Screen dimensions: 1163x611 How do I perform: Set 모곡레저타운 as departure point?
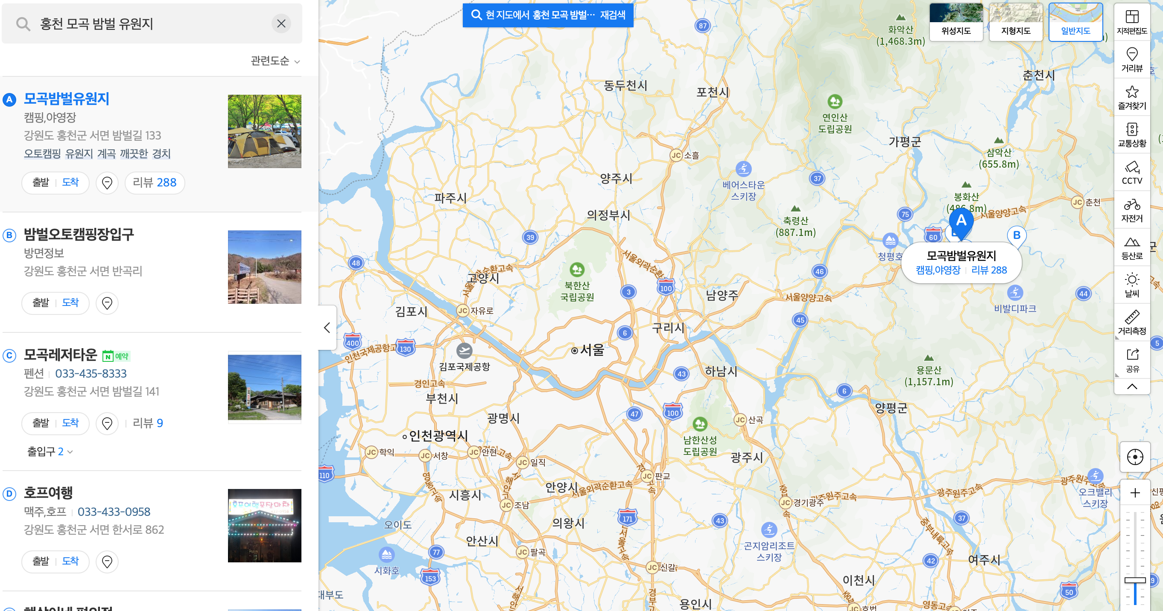41,423
